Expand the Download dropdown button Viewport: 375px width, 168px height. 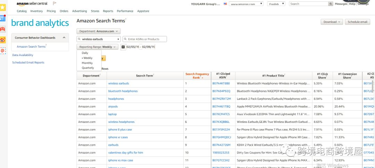[x=332, y=22]
